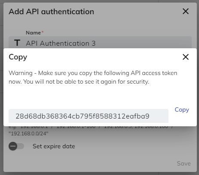Image resolution: width=199 pixels, height=175 pixels.
Task: Click the Name field label
Action: pos(33,33)
